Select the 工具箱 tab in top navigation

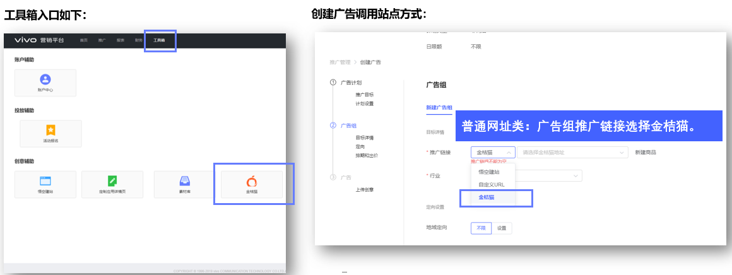tap(159, 40)
